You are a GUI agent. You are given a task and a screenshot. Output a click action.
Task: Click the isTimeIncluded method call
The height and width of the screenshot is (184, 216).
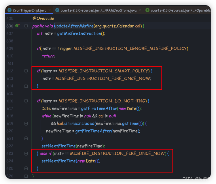pyautogui.click(x=79, y=123)
